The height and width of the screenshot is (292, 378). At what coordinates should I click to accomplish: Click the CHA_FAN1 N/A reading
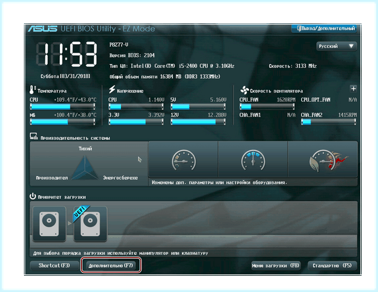pyautogui.click(x=267, y=115)
